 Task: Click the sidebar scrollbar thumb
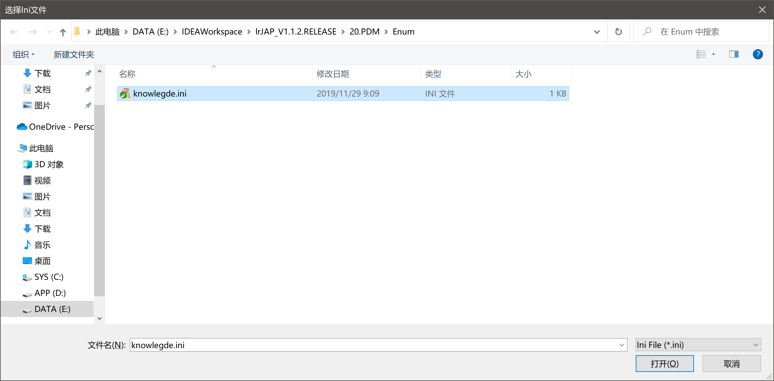[x=99, y=200]
